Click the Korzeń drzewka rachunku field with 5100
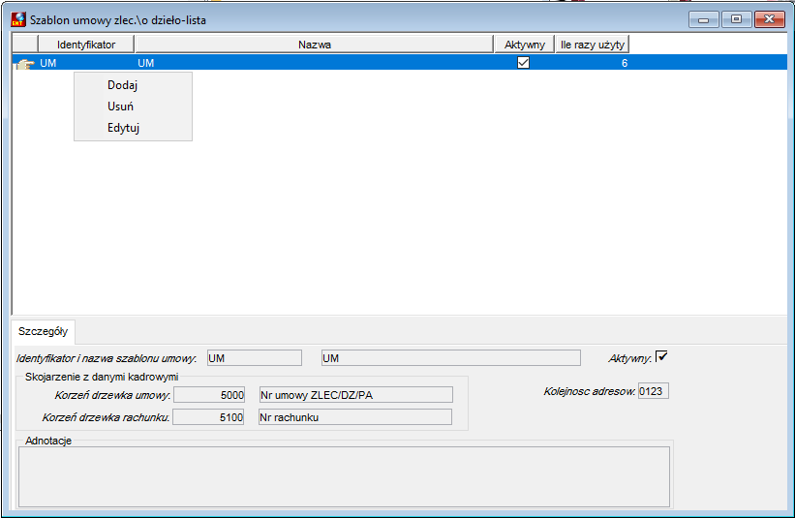This screenshot has width=795, height=518. coord(208,417)
